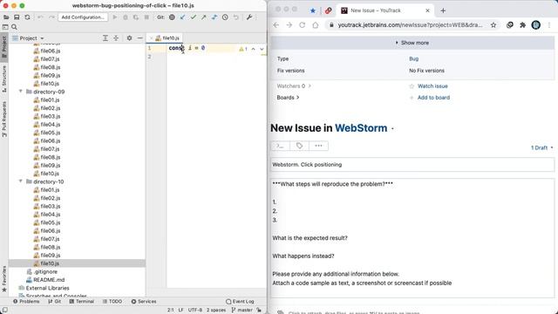
Task: Expand the Boards section
Action: (x=288, y=98)
